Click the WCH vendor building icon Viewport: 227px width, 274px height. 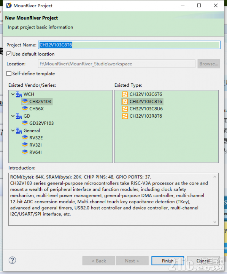(x=19, y=94)
